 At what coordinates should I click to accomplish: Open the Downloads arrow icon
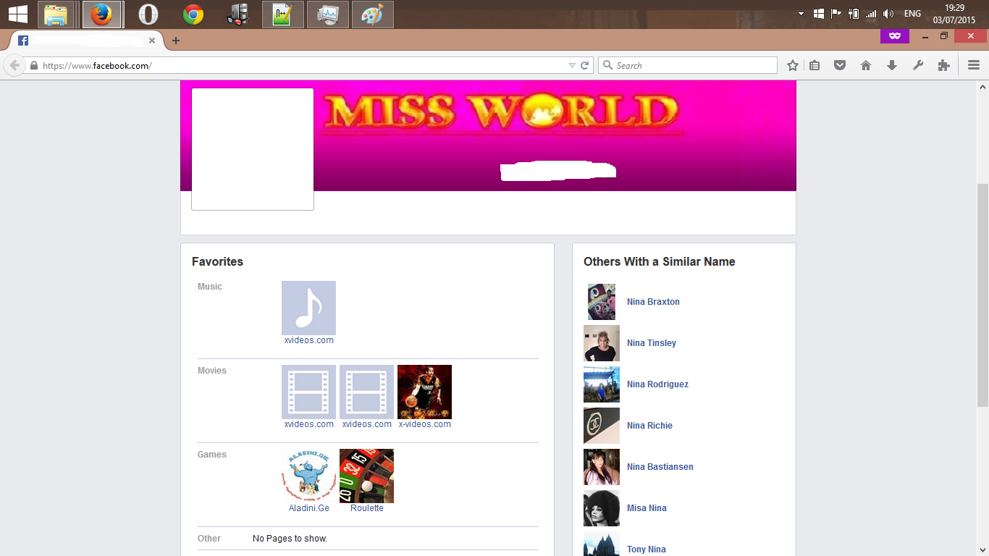[x=892, y=65]
